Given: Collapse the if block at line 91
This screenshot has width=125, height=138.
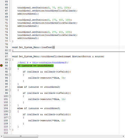Looking at the screenshot, I should 10,69.
